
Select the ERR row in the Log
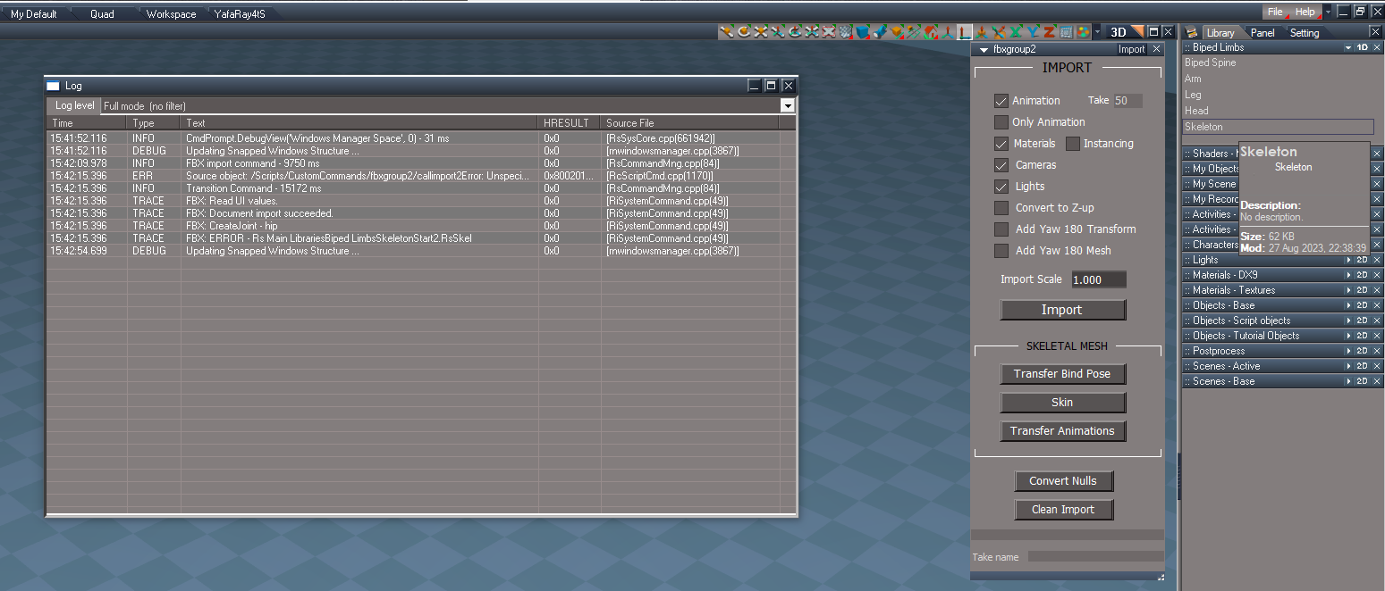pyautogui.click(x=420, y=176)
